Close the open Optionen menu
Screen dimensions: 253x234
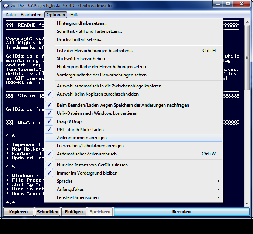[56, 15]
